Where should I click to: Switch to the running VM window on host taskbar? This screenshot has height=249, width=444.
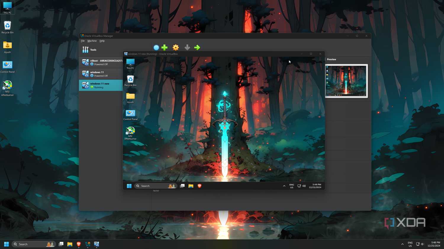pos(96,244)
